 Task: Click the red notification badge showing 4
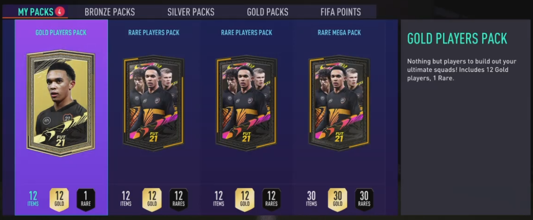(x=60, y=12)
